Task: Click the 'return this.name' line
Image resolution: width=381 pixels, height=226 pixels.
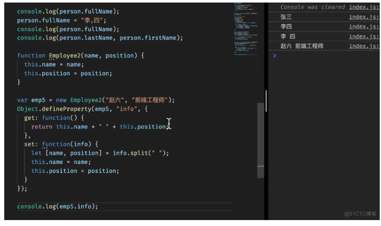Action: 100,127
